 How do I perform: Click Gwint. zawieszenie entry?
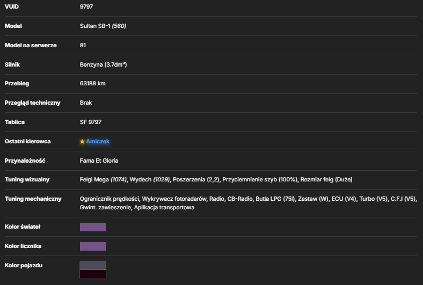[x=105, y=208]
